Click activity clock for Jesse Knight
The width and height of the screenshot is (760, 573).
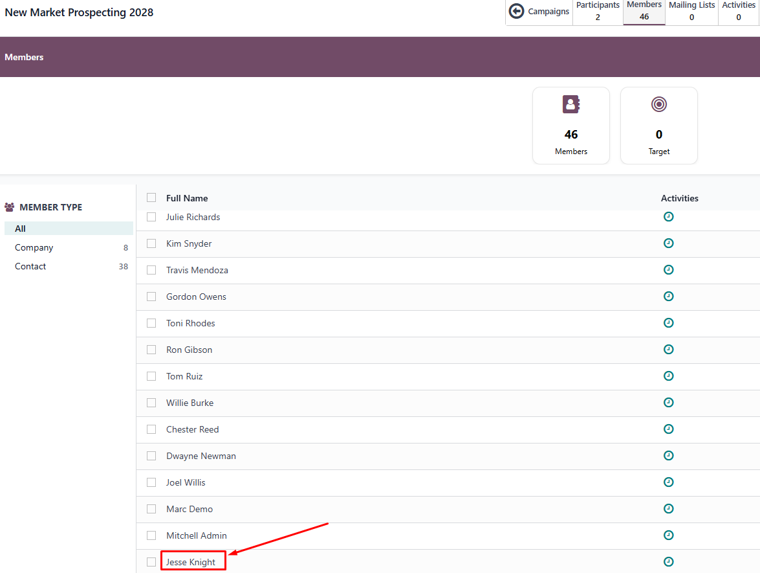[669, 562]
